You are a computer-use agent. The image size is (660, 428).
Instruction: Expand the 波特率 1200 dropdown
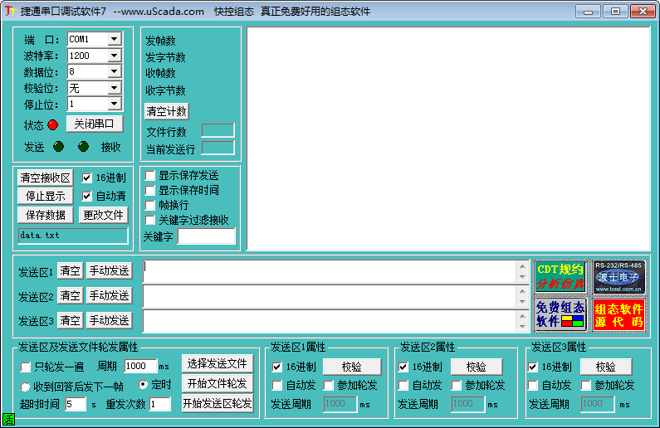pyautogui.click(x=115, y=56)
